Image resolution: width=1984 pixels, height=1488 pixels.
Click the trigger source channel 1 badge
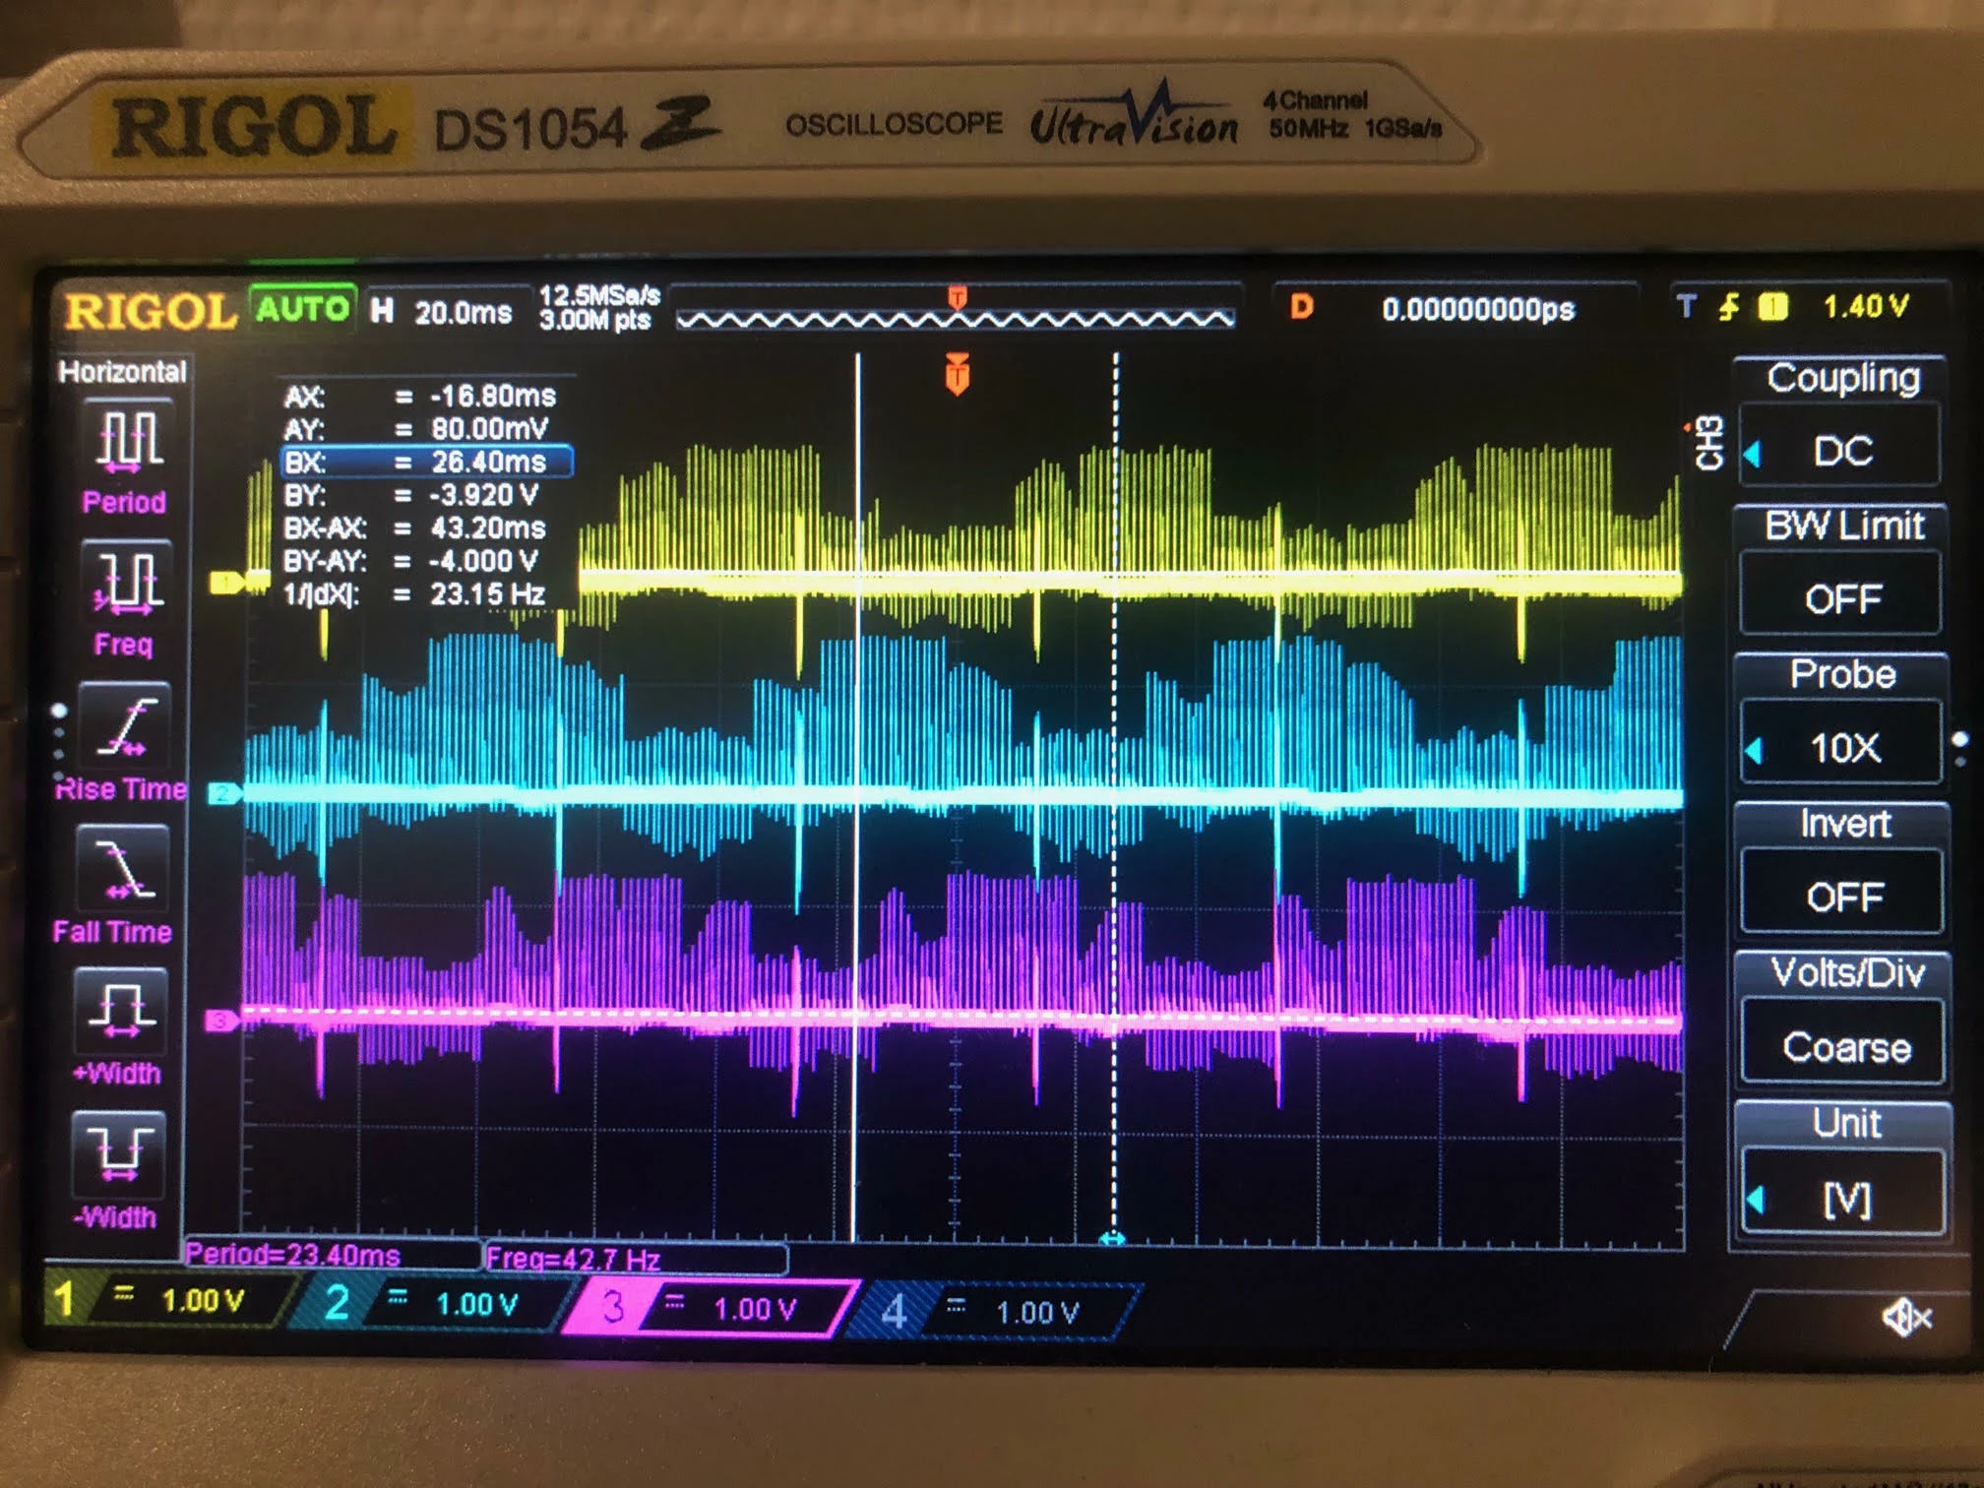click(1772, 307)
